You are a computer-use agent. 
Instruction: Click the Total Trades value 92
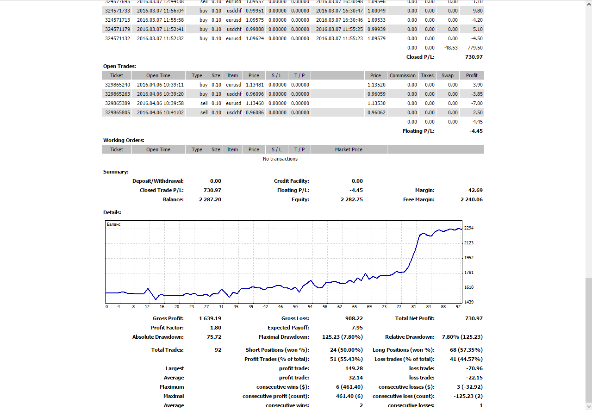click(218, 350)
